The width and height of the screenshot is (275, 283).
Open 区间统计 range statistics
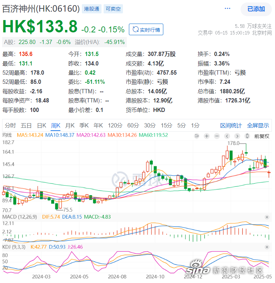click(x=231, y=126)
